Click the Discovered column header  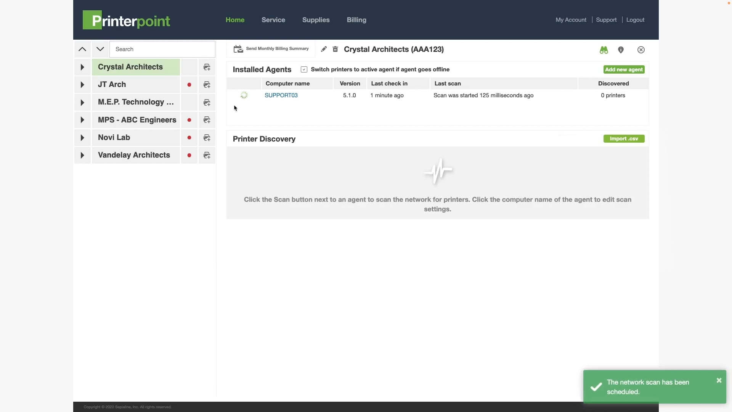613,84
